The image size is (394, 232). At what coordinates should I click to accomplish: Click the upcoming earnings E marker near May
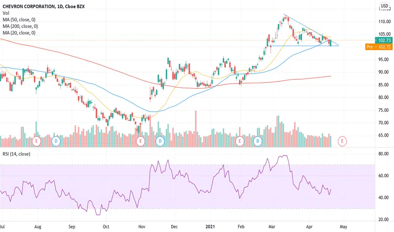coord(342,141)
